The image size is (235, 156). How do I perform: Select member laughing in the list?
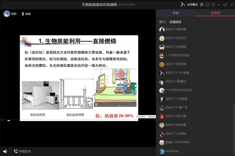click(x=172, y=151)
